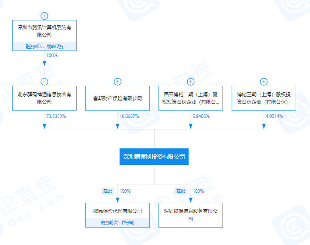Click the 73.3333% share percentage
The width and height of the screenshot is (310, 245).
[x=56, y=116]
